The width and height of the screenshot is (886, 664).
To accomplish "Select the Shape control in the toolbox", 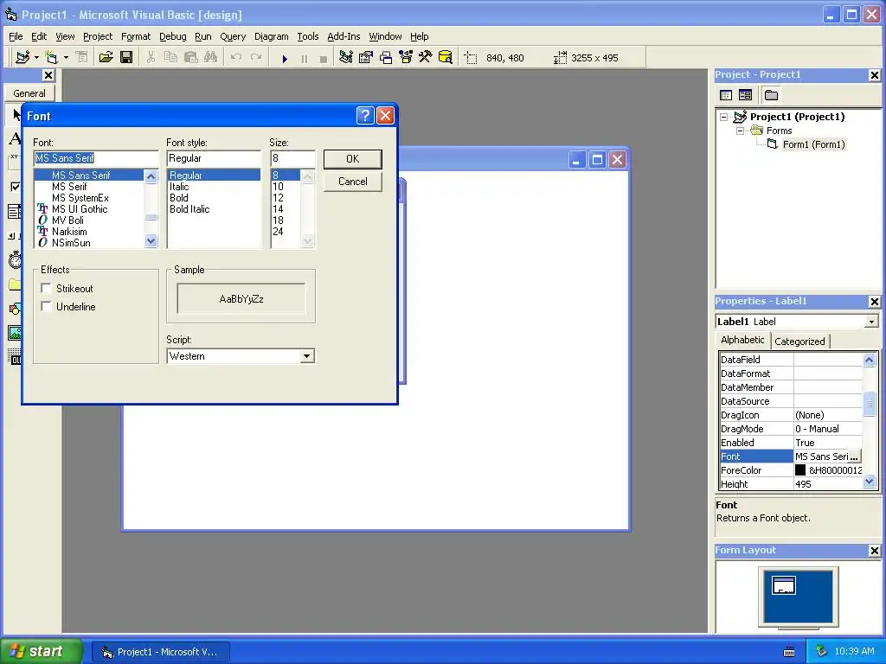I will click(16, 309).
